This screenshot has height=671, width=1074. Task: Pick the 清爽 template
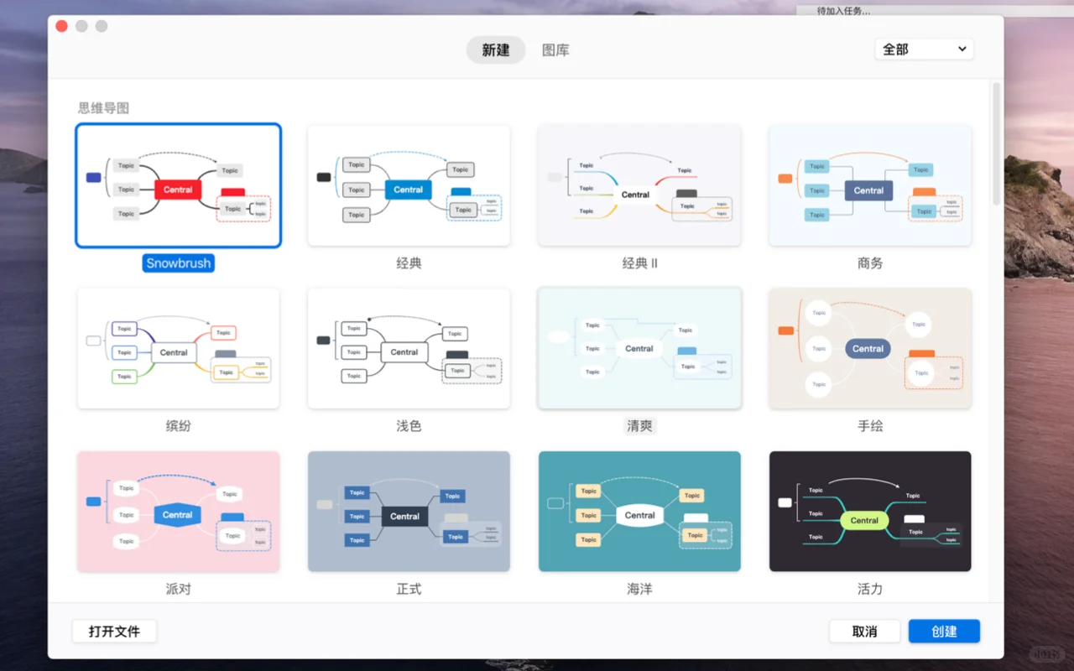639,348
